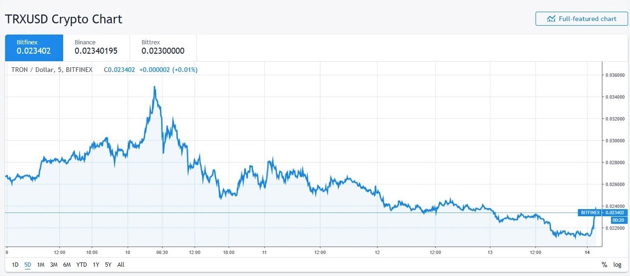Image resolution: width=630 pixels, height=276 pixels.
Task: Select the YTD time range
Action: (x=81, y=265)
